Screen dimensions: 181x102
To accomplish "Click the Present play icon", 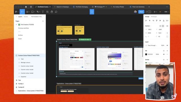I will click(155, 12).
